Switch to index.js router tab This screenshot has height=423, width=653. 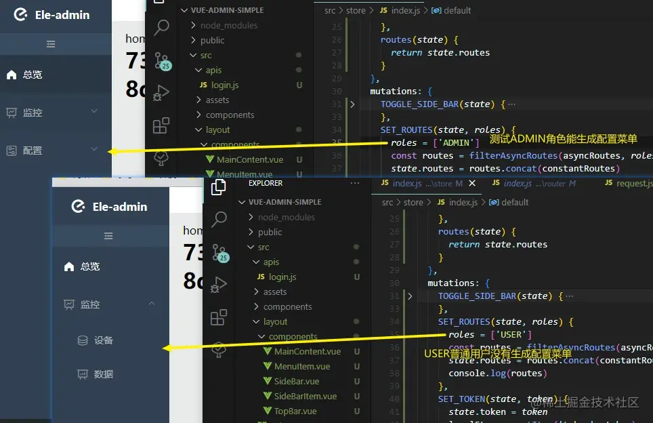534,184
